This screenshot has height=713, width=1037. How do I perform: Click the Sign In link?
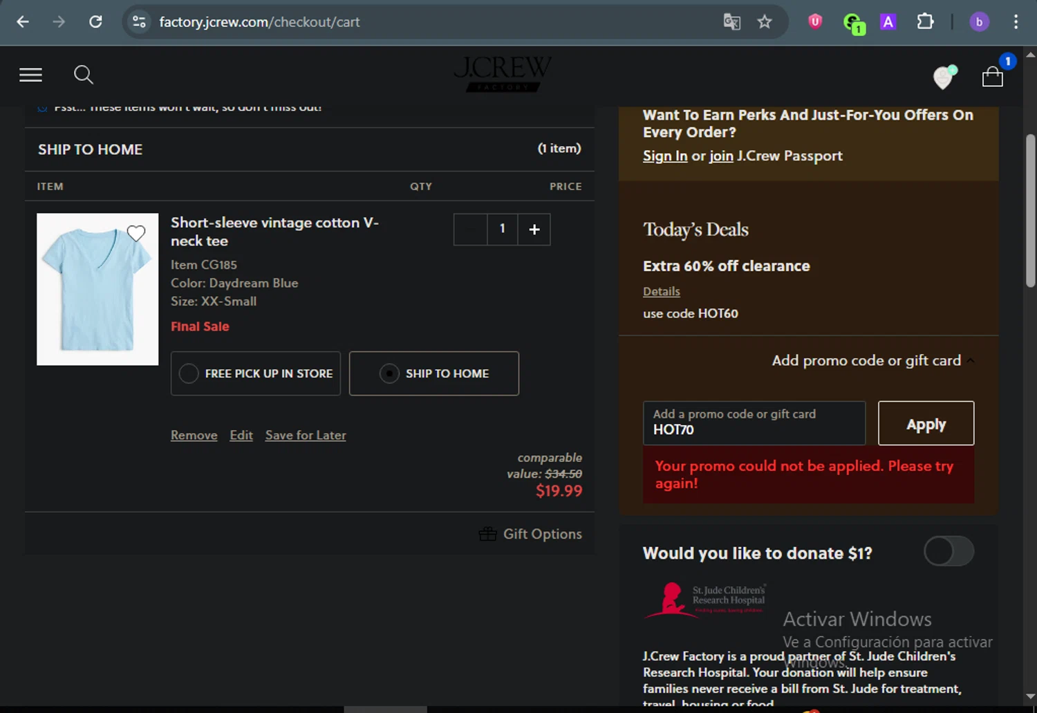coord(665,156)
